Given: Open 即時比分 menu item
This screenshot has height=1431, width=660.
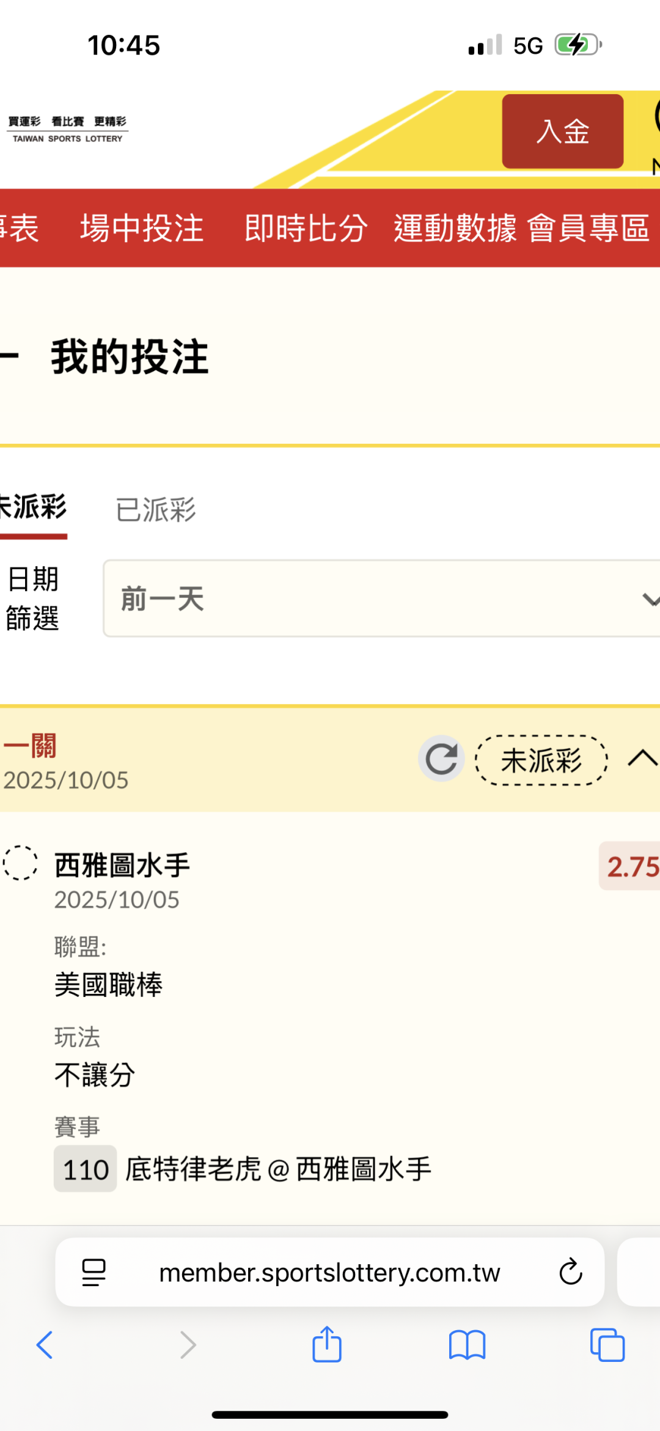Looking at the screenshot, I should pyautogui.click(x=306, y=228).
